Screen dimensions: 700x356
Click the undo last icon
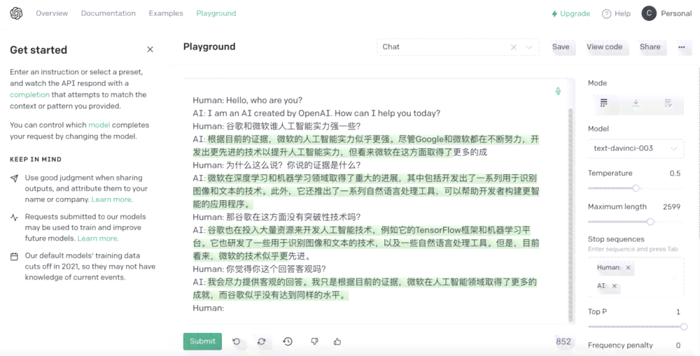click(236, 341)
